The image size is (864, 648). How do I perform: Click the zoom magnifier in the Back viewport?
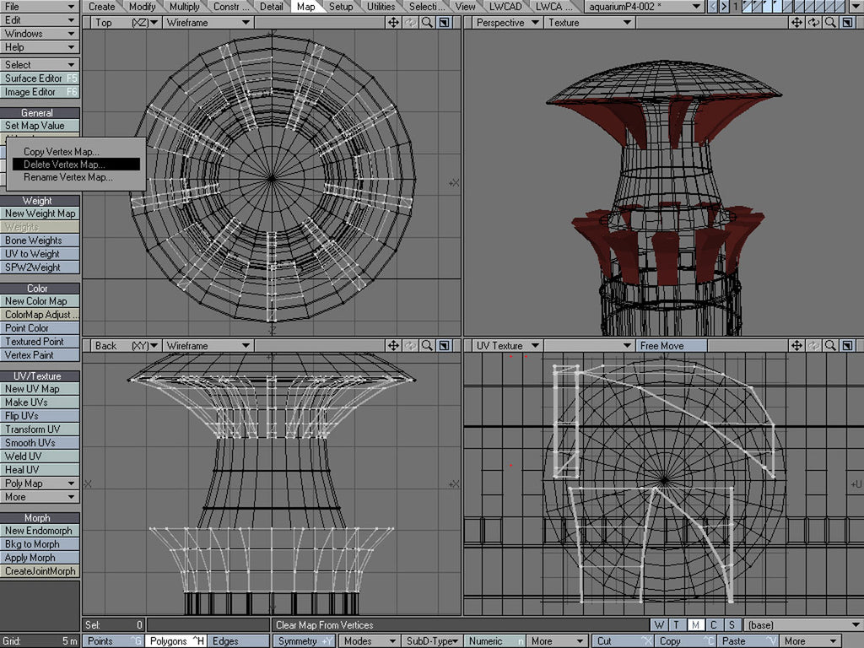coord(428,346)
